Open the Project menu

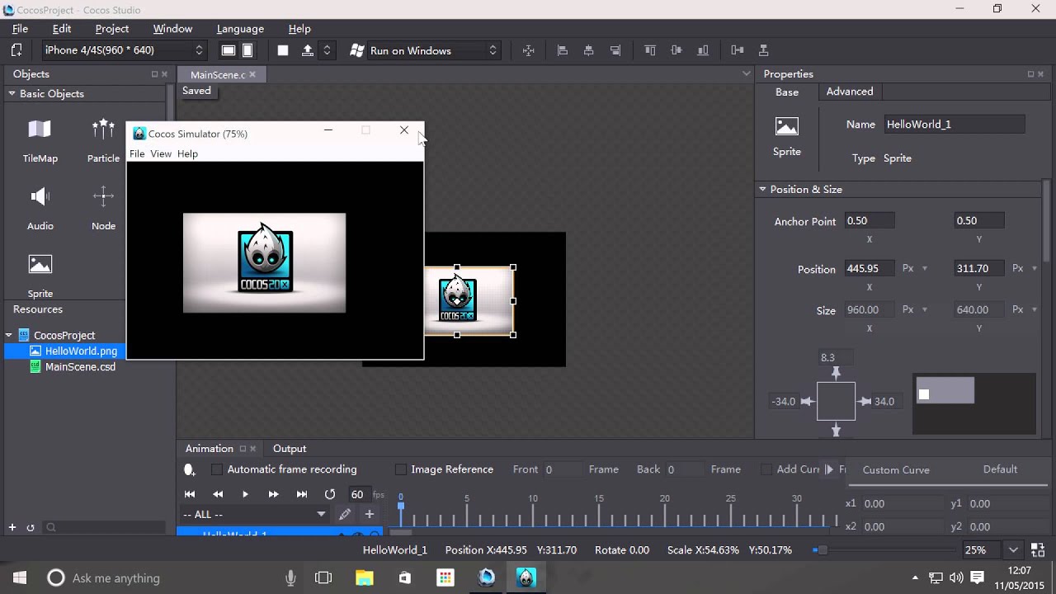(112, 29)
